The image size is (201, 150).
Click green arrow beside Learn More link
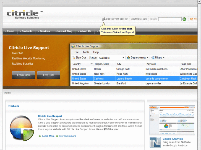(x=40, y=136)
